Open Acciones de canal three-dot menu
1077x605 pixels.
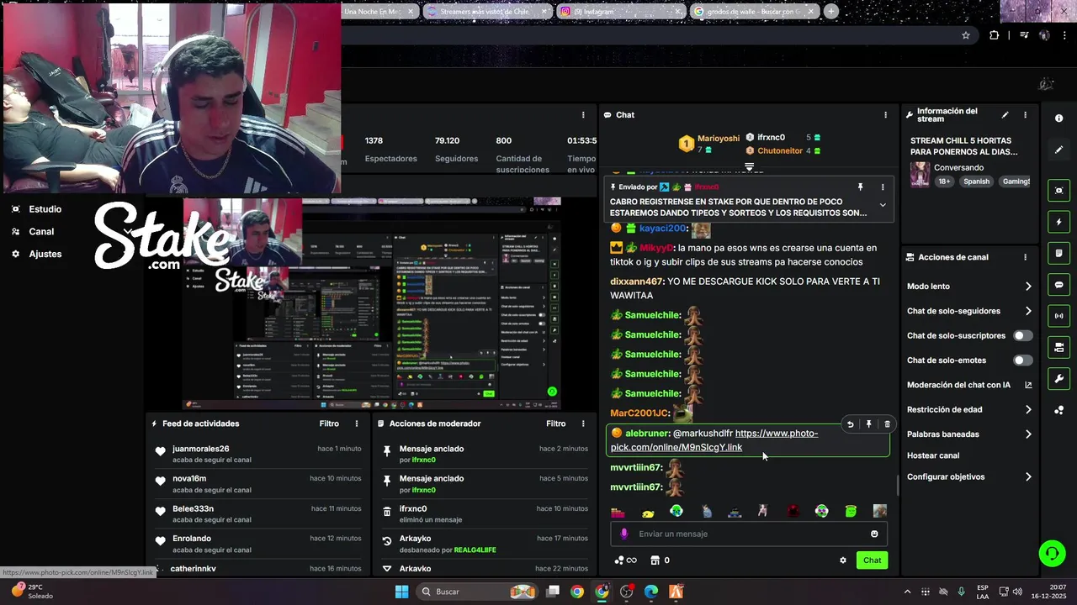[1025, 257]
